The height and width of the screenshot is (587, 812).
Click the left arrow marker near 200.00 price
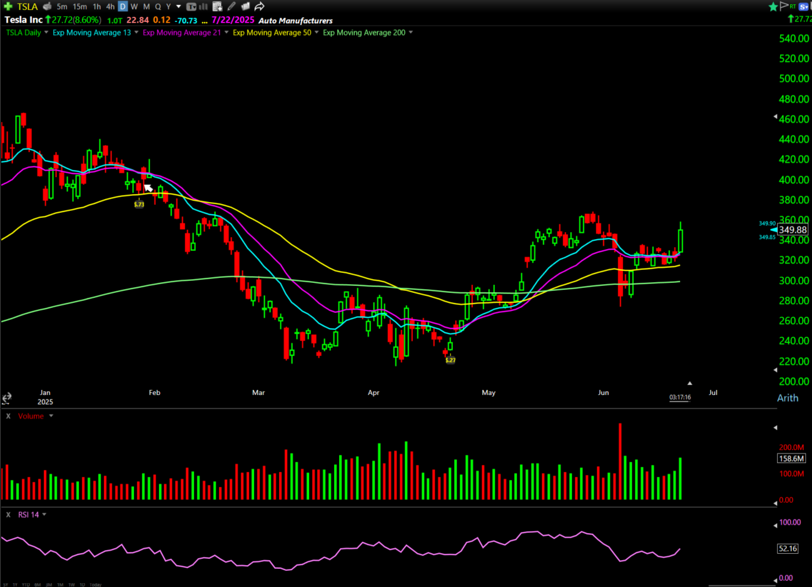(776, 370)
